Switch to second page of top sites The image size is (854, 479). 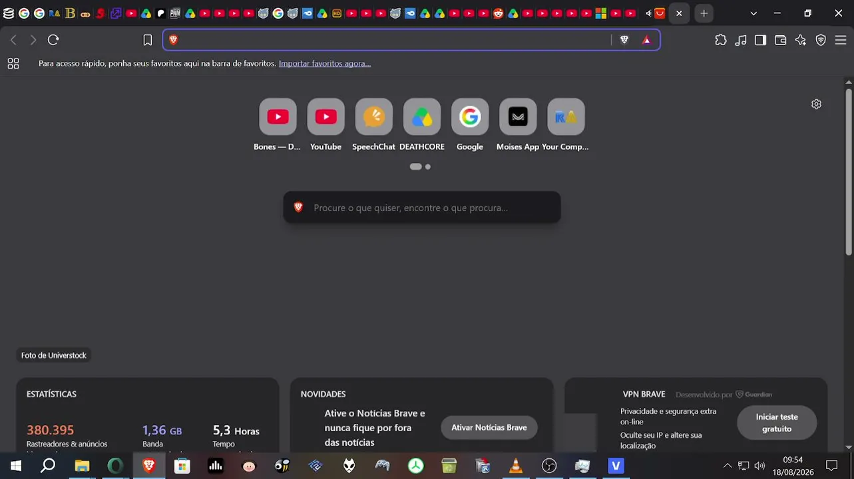(428, 167)
